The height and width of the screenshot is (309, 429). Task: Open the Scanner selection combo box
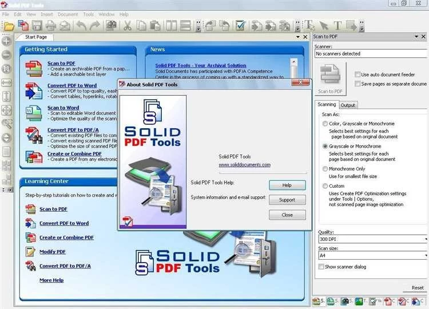click(371, 54)
